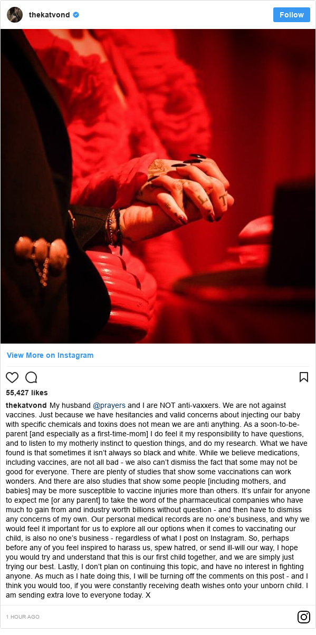The image size is (316, 635).
Task: Open the thekatvond username in header
Action: [49, 15]
